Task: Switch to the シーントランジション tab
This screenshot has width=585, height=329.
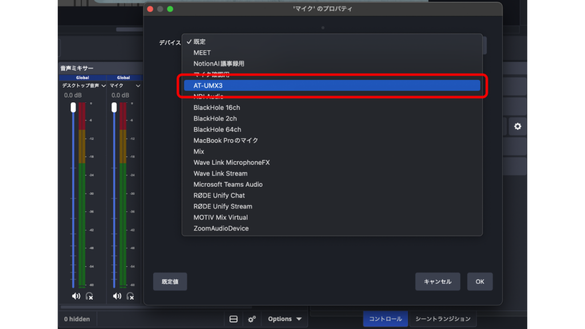Action: [443, 319]
